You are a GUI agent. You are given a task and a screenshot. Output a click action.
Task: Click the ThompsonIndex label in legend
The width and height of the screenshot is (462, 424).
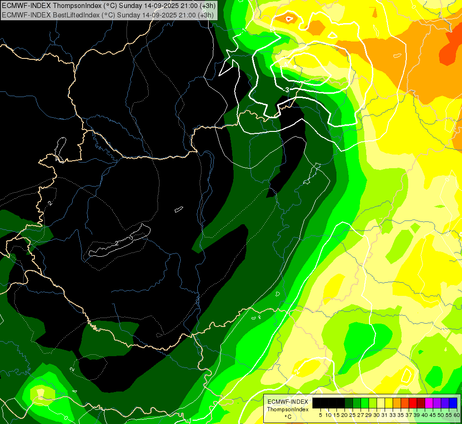point(288,409)
